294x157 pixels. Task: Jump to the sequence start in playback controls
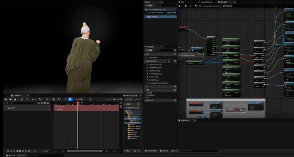[8, 151]
